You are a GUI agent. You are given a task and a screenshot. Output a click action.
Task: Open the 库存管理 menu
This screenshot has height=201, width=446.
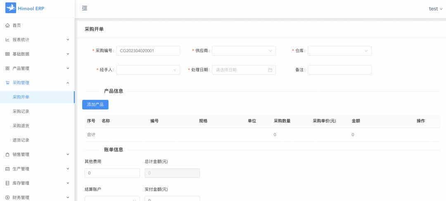click(x=37, y=183)
